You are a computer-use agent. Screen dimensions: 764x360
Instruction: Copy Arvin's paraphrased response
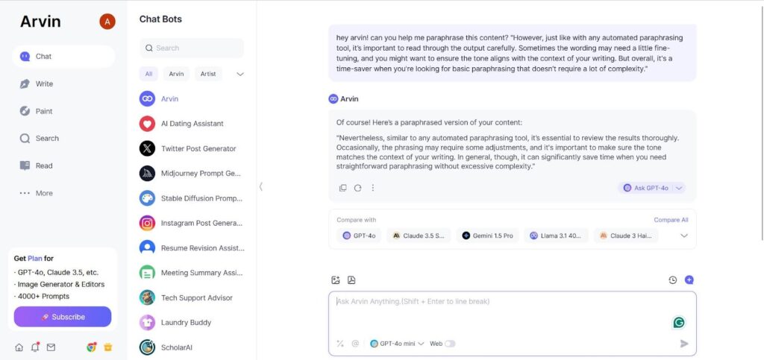343,188
